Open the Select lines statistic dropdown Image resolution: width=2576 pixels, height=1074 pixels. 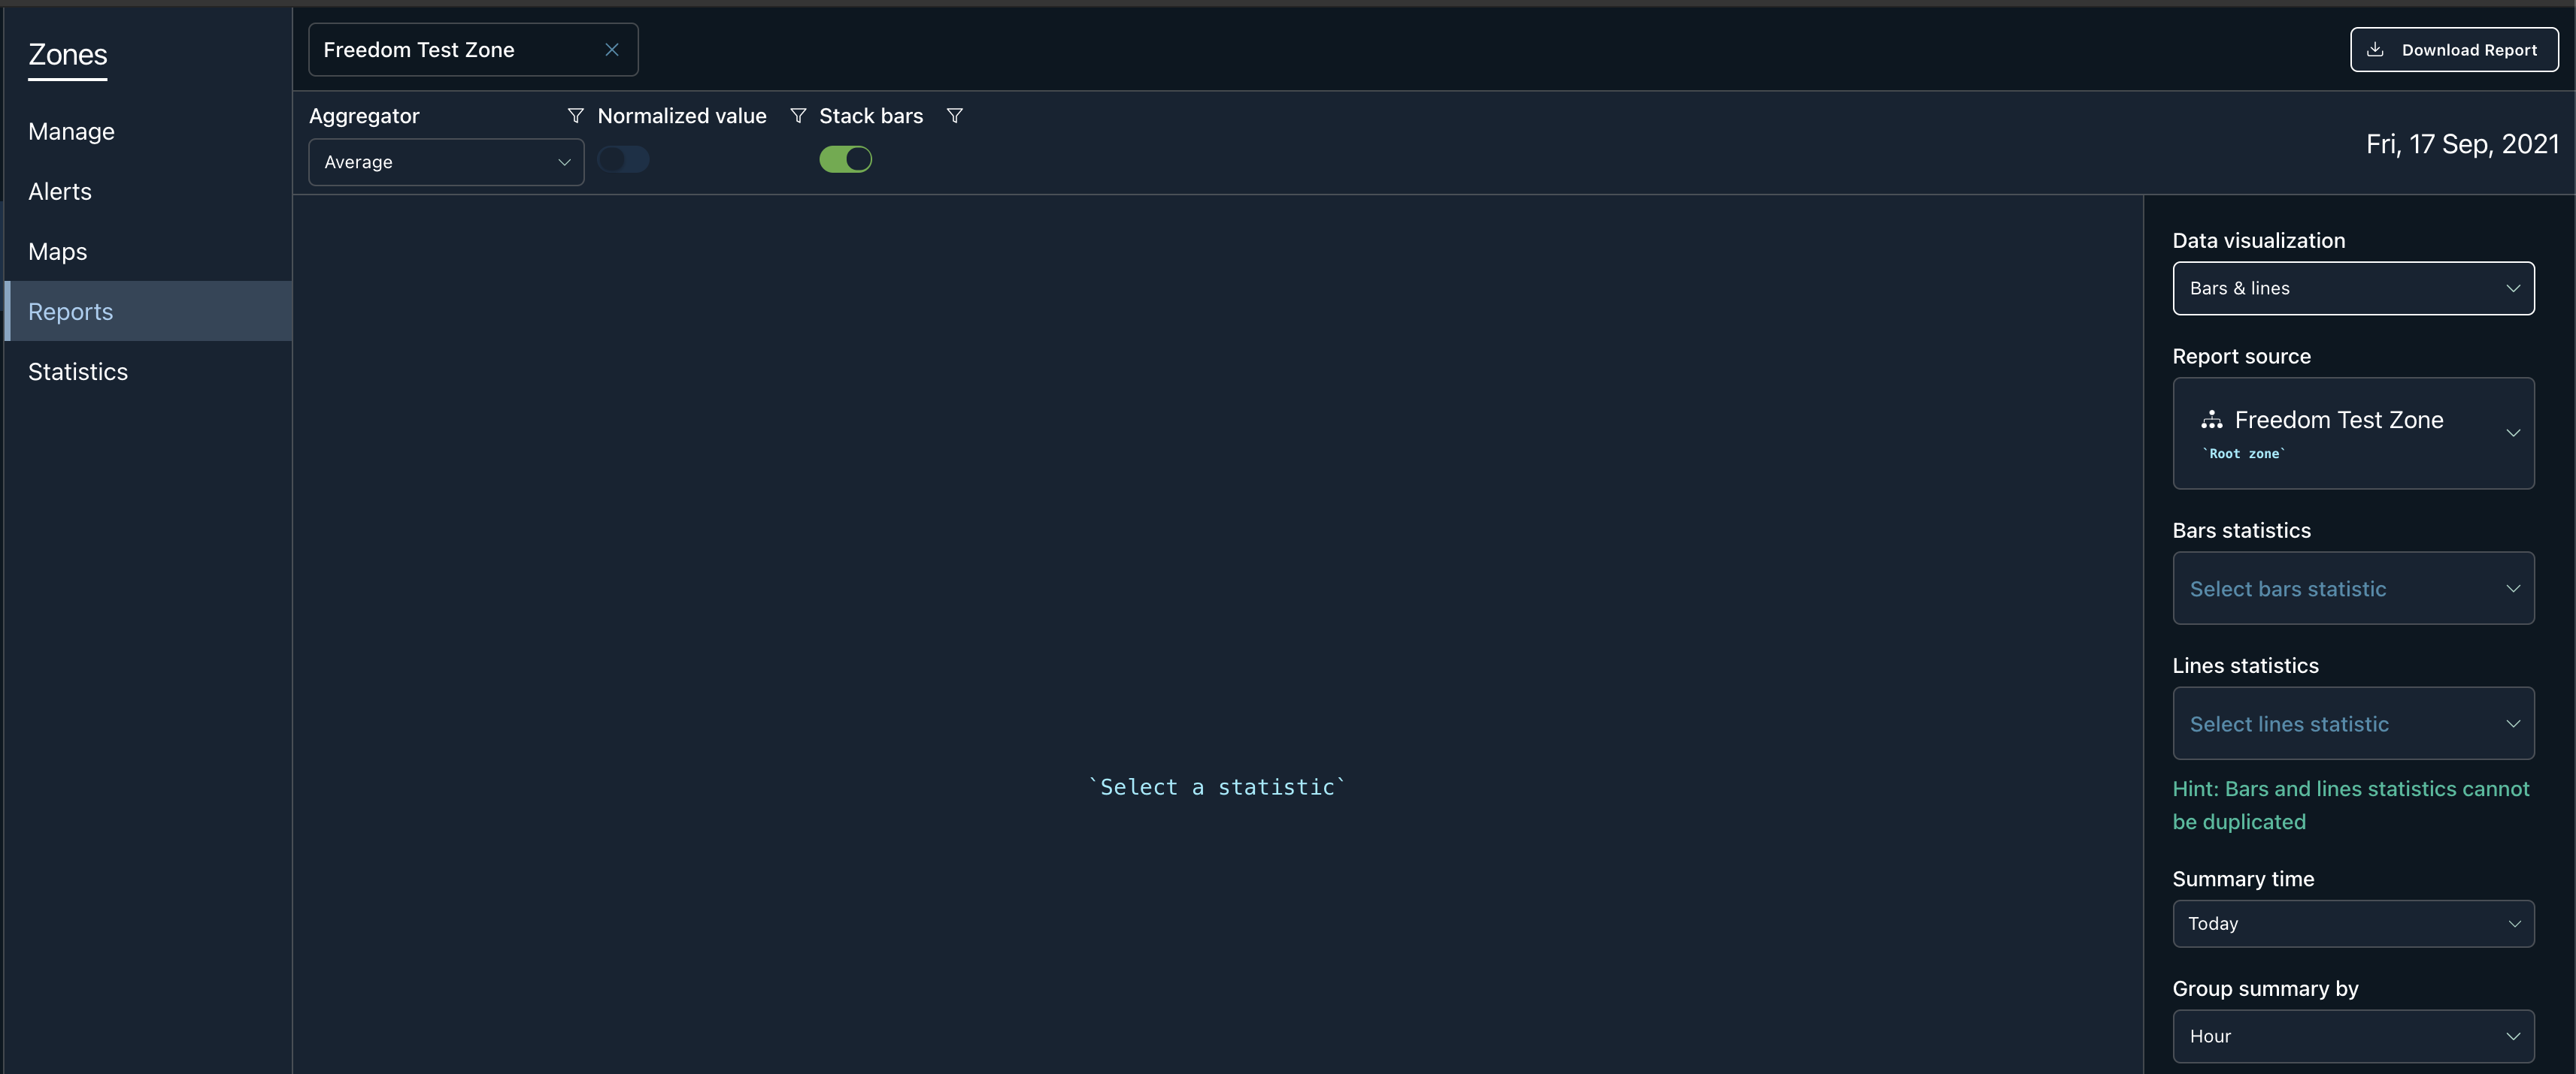(2352, 724)
